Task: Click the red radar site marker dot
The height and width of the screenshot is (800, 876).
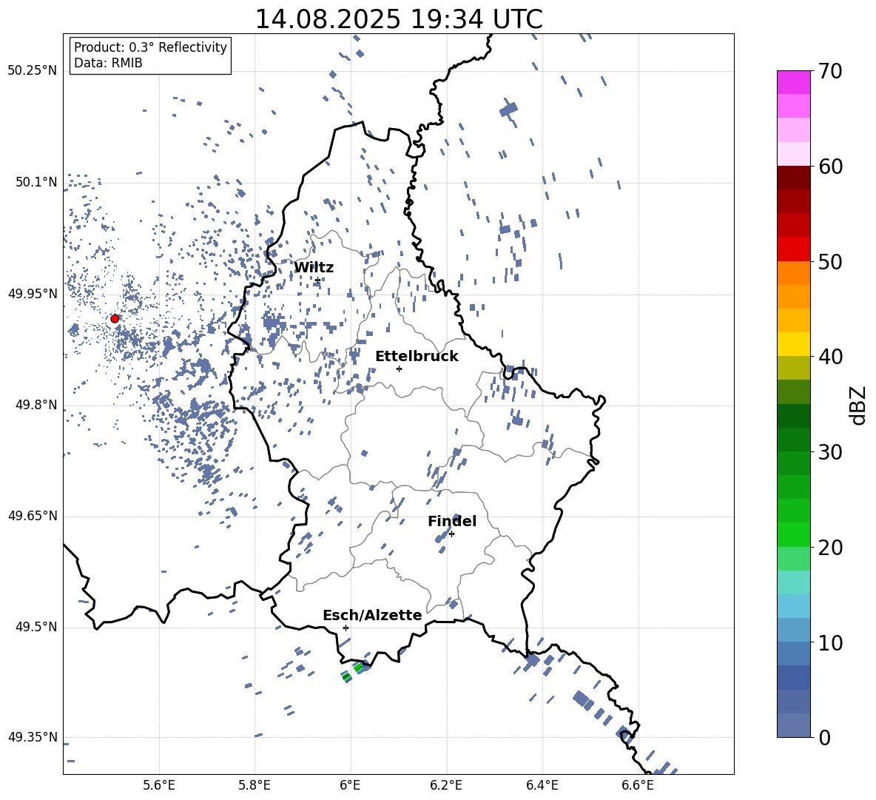Action: (x=115, y=318)
